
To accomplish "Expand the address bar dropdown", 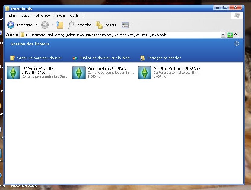I will coord(223,35).
